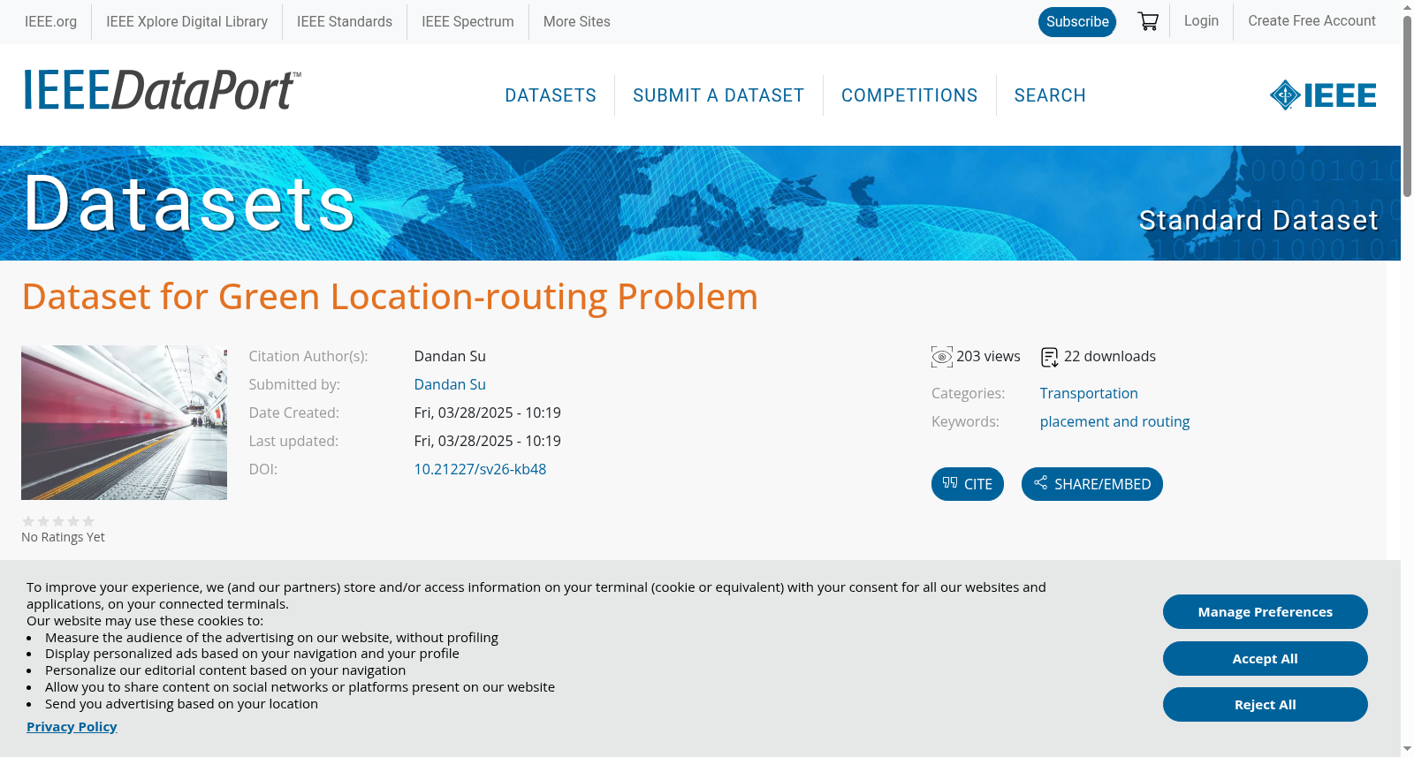Viewport: 1414px width, 757px height.
Task: Click the Subscribe button
Action: [1077, 22]
